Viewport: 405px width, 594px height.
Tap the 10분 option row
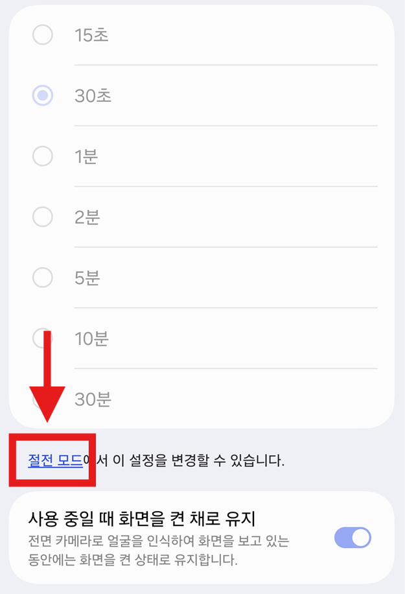pyautogui.click(x=94, y=338)
